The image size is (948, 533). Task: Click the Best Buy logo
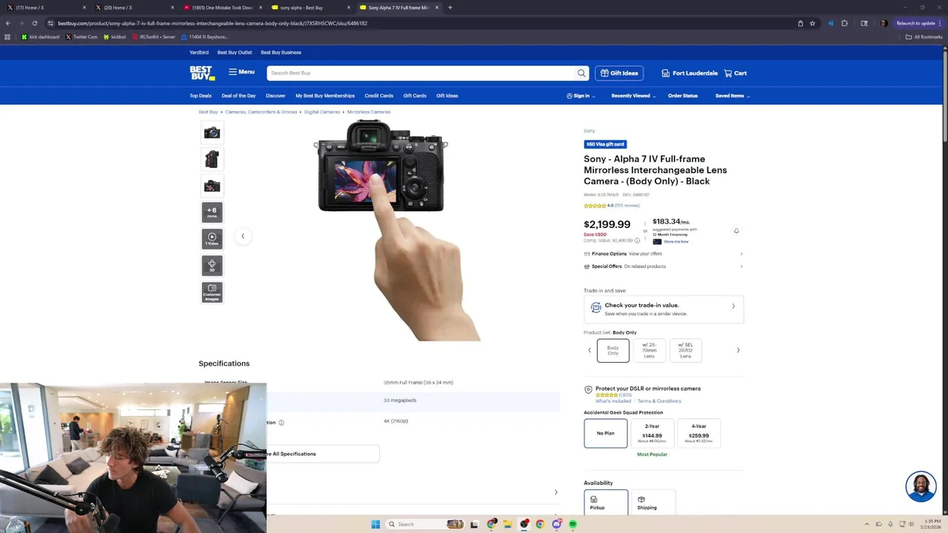click(x=202, y=73)
